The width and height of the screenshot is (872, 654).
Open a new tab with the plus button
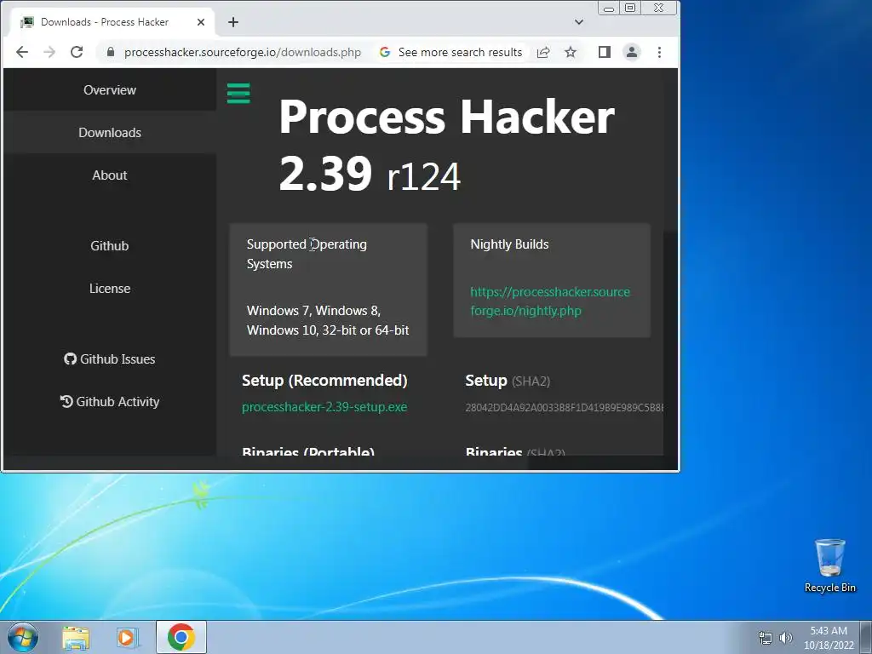point(233,22)
